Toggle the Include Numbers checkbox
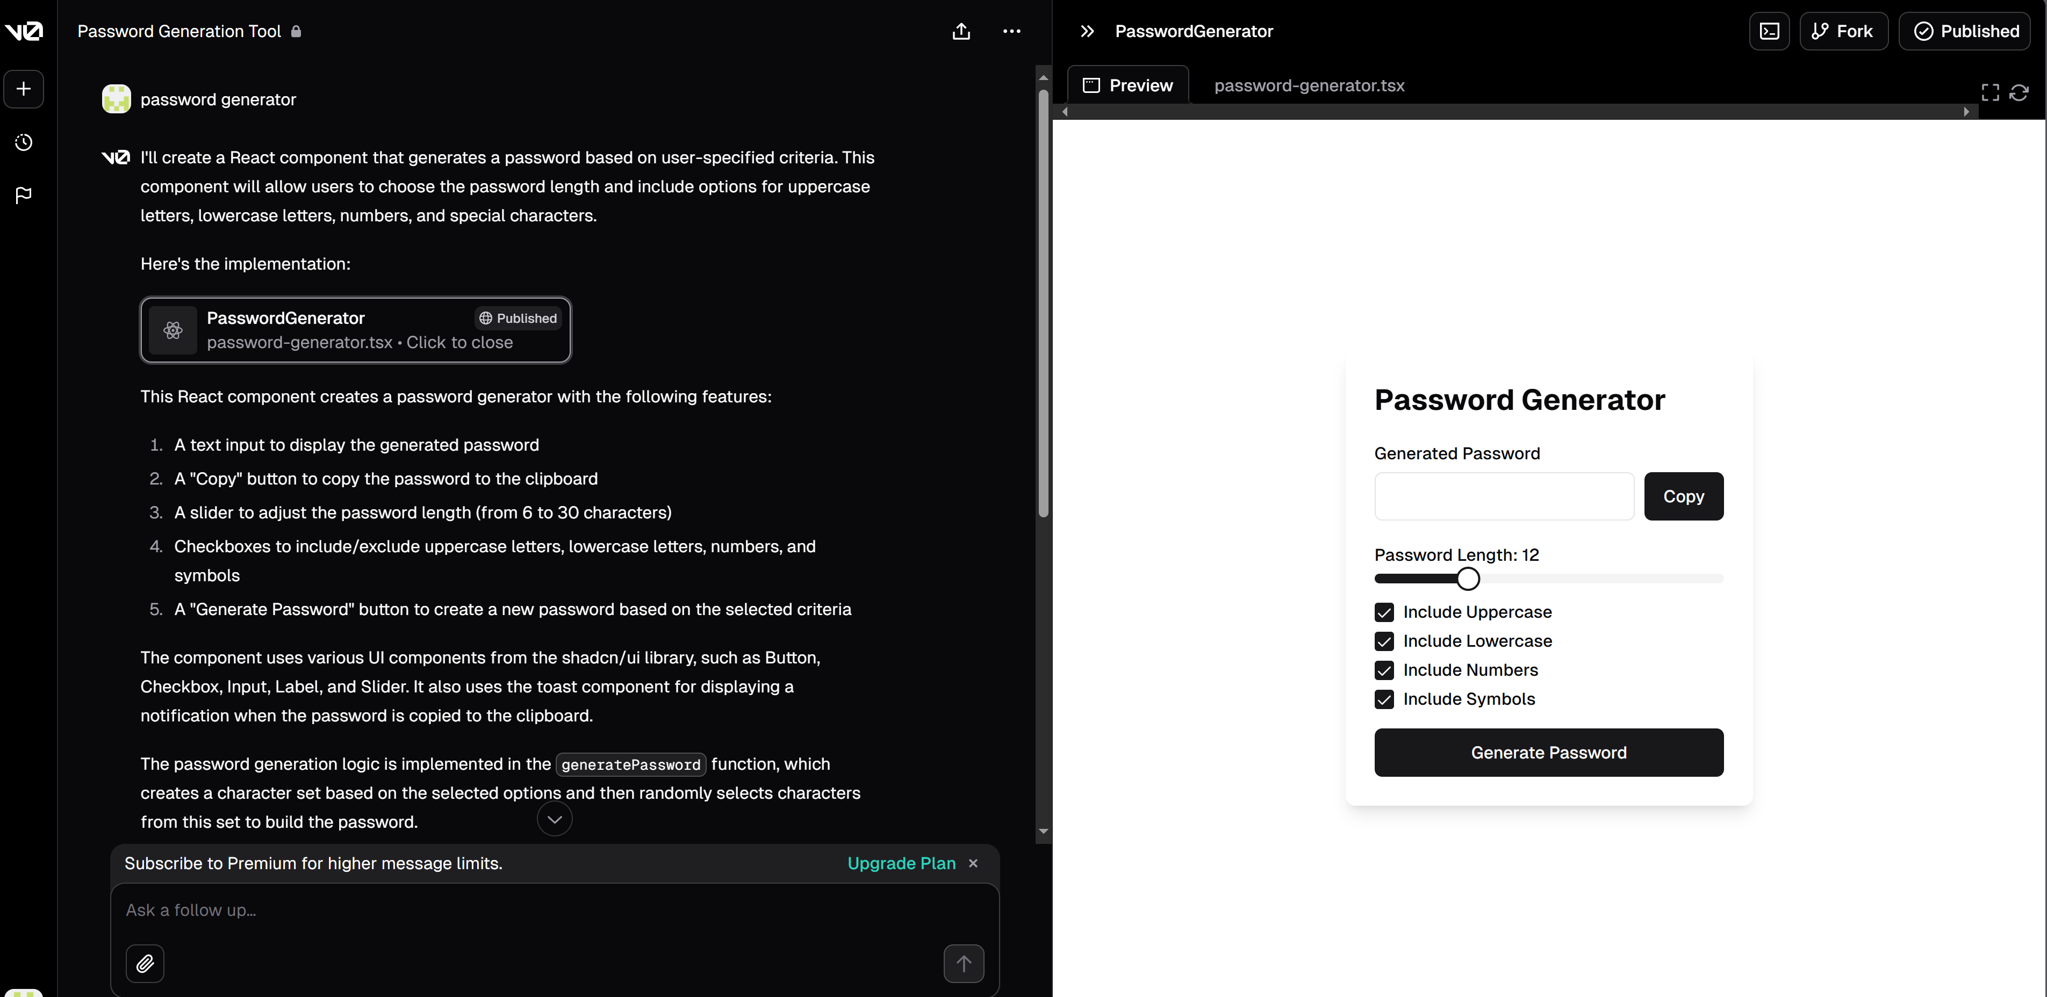2047x997 pixels. click(x=1383, y=670)
